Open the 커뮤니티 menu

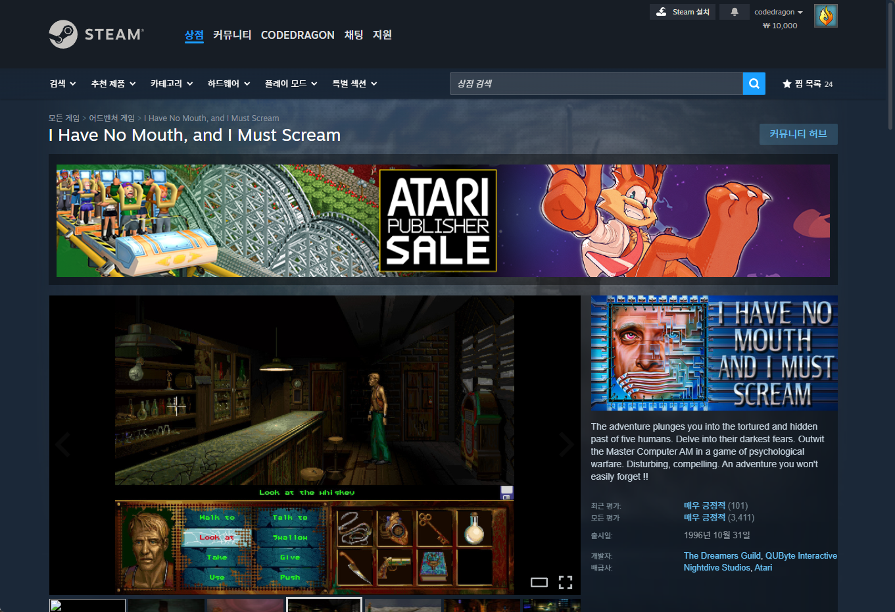click(232, 35)
